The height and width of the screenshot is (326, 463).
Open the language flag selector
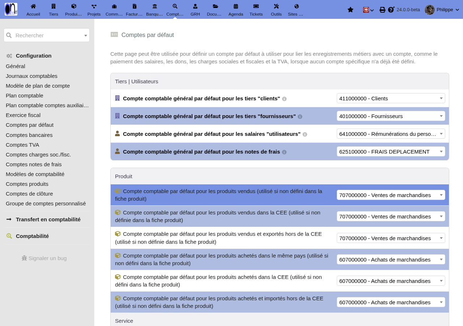[368, 10]
